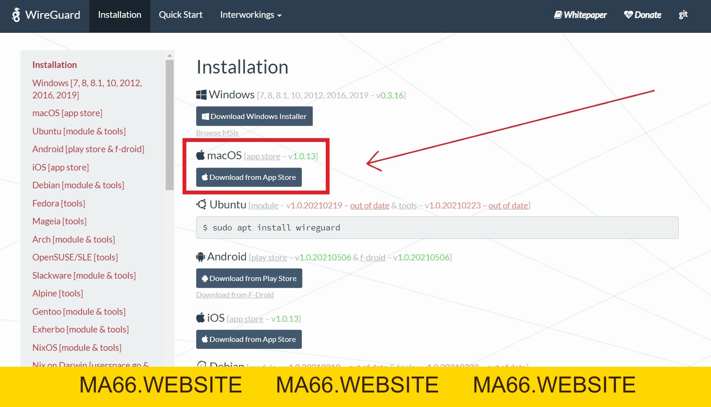711x407 pixels.
Task: Click the Windows logo icon in heading
Action: point(201,95)
